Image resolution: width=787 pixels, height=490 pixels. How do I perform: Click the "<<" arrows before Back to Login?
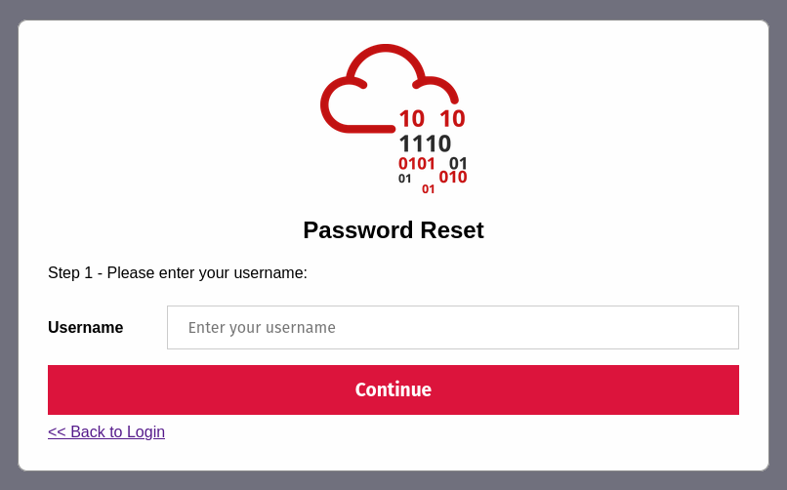point(57,432)
